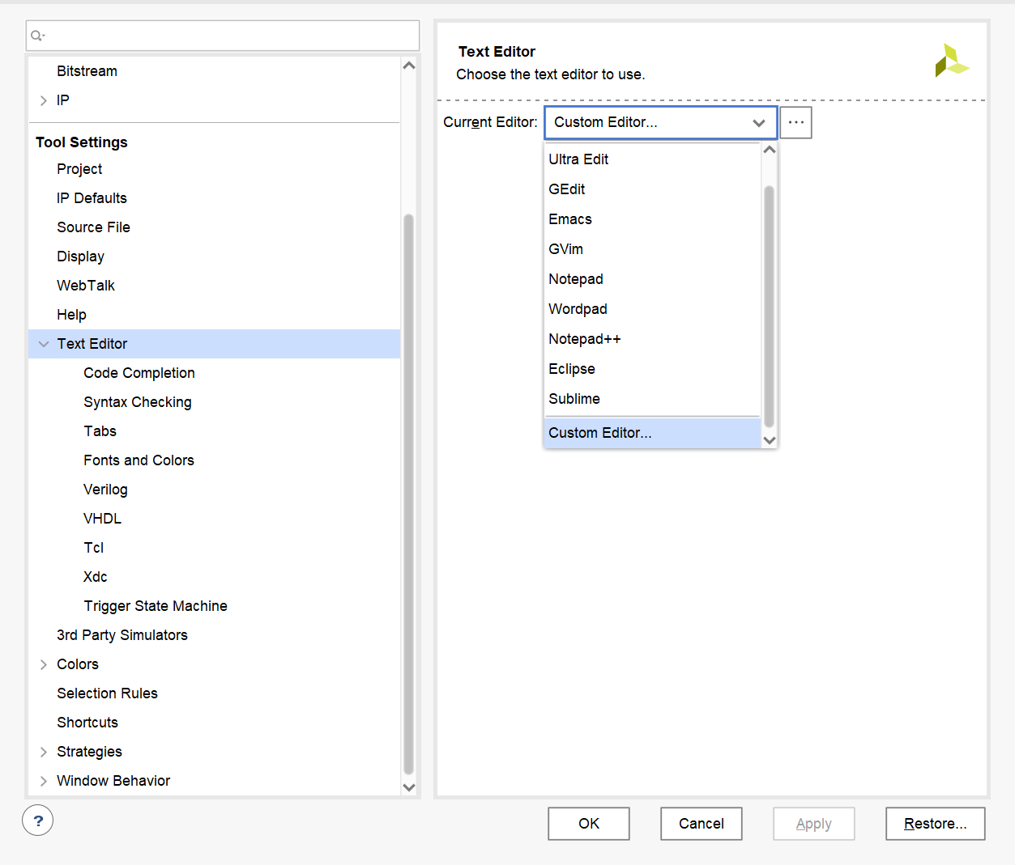Open the browse ellipsis button beside Current Editor

[796, 122]
